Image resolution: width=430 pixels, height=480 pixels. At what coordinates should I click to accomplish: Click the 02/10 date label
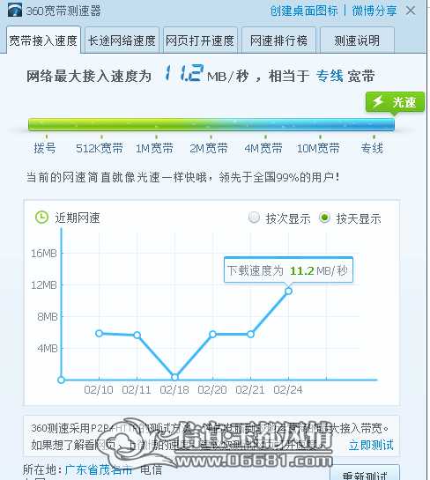pyautogui.click(x=99, y=389)
